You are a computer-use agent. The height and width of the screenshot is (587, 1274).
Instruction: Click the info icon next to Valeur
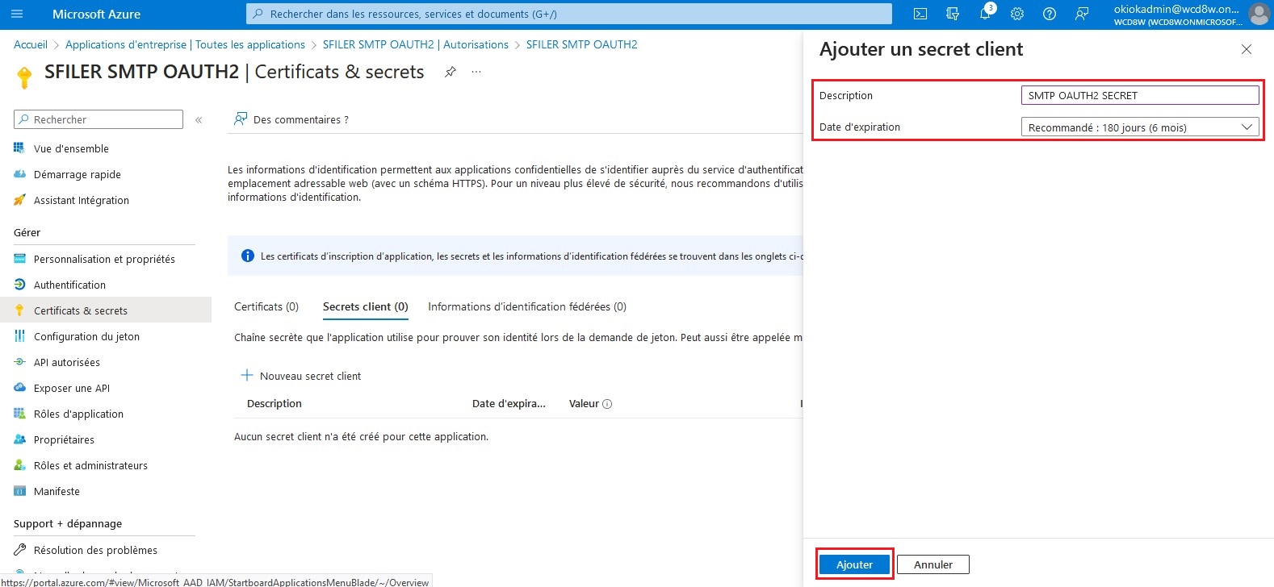click(607, 404)
